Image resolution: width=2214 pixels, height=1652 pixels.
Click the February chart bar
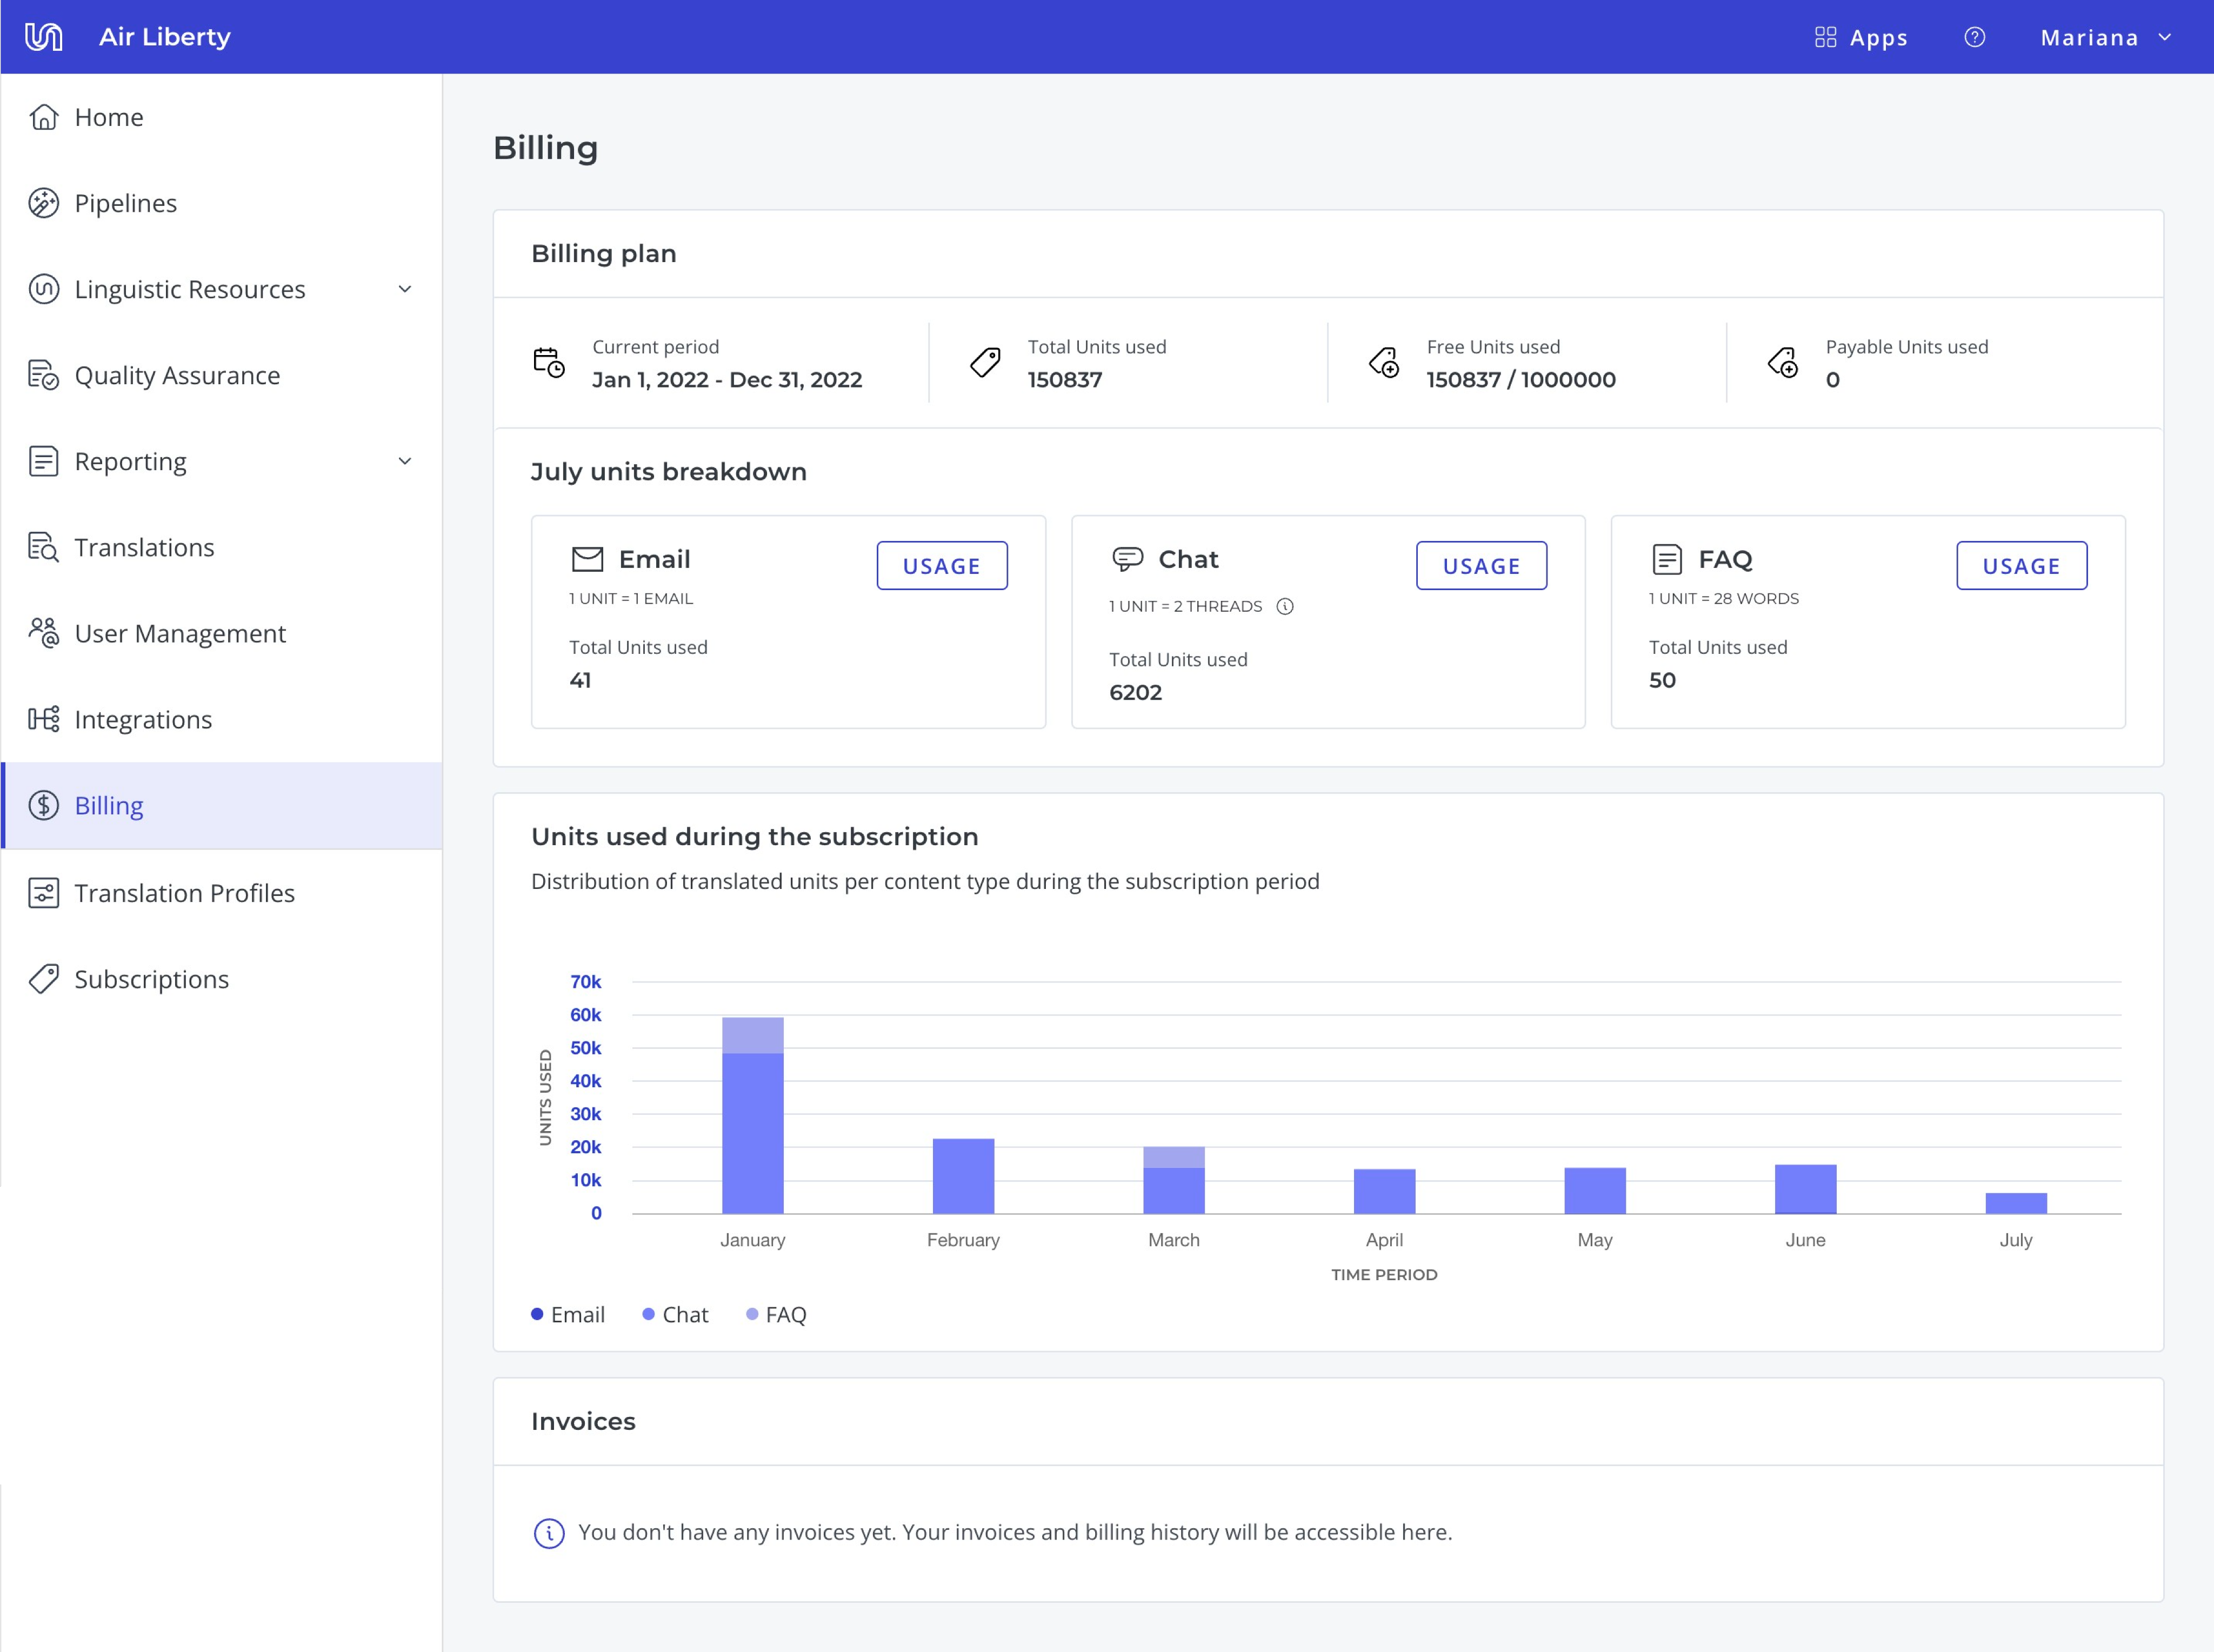click(963, 1176)
